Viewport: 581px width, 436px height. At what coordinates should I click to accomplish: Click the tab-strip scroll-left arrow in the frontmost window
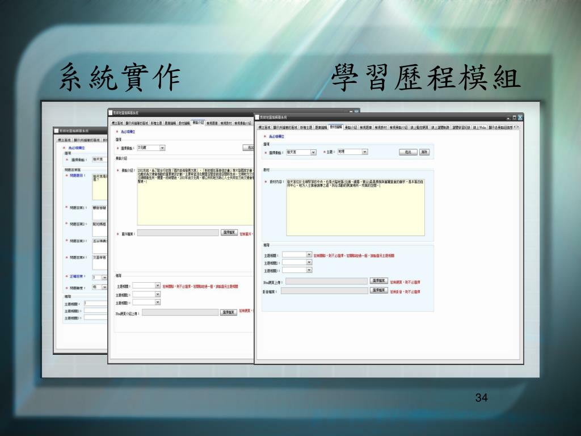tap(515, 127)
